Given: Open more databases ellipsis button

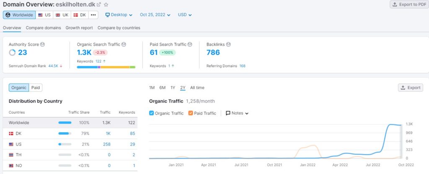Looking at the screenshot, I should [x=93, y=15].
